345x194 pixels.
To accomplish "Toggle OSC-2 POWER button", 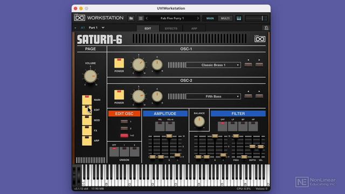I will click(119, 95).
